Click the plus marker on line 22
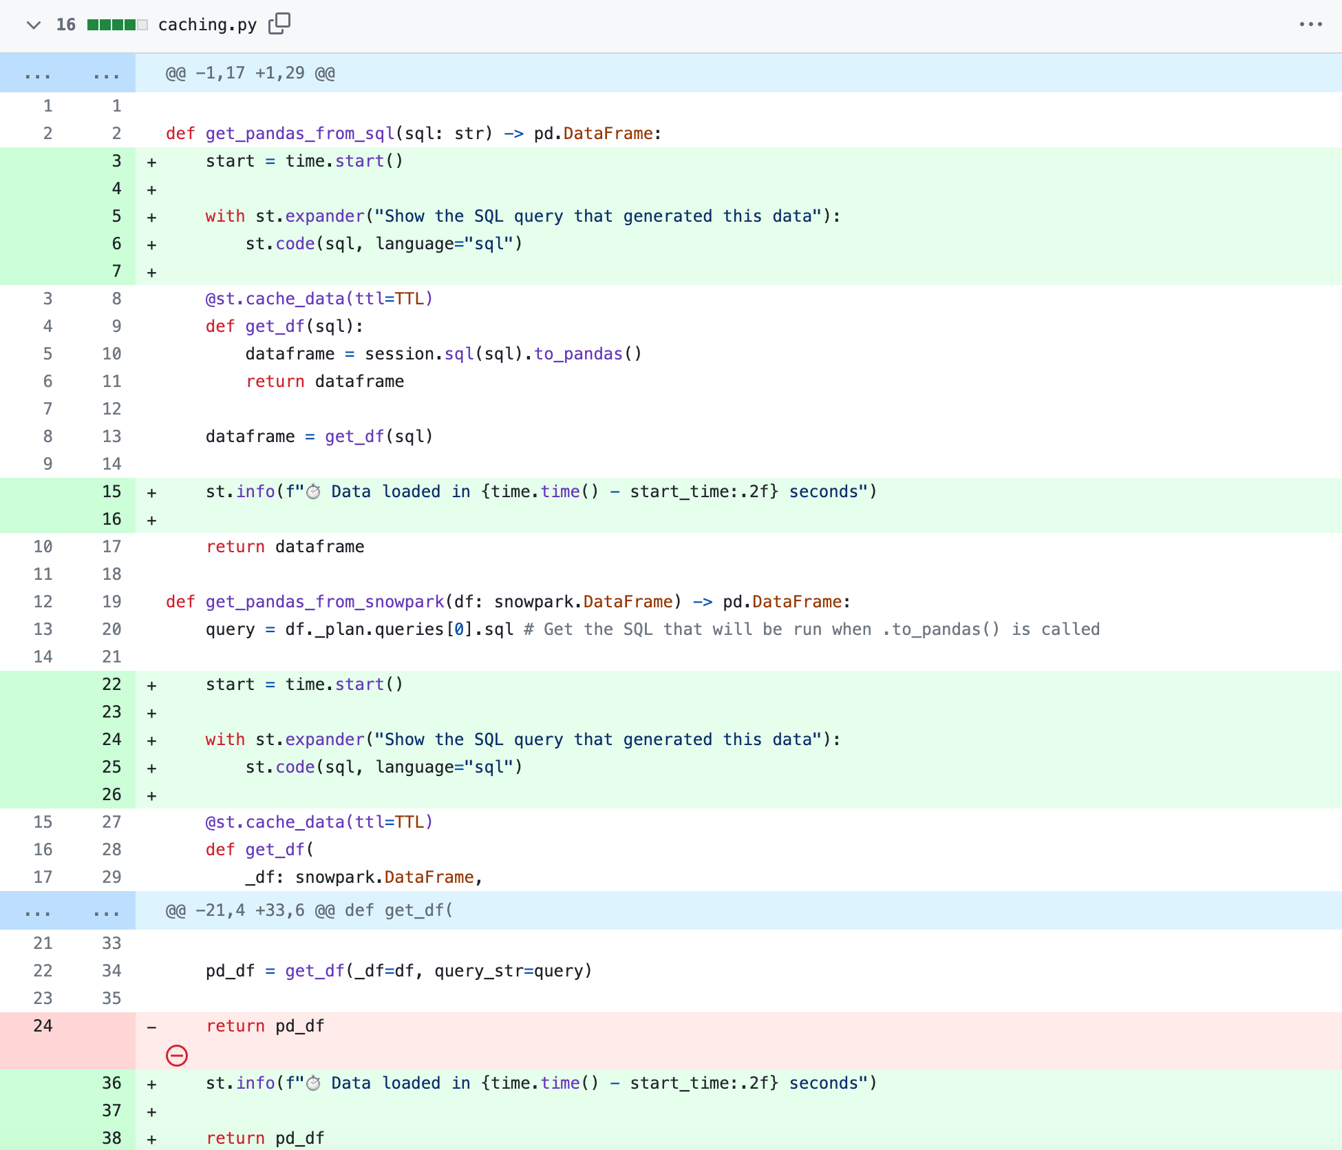Viewport: 1342px width, 1150px height. coord(151,685)
